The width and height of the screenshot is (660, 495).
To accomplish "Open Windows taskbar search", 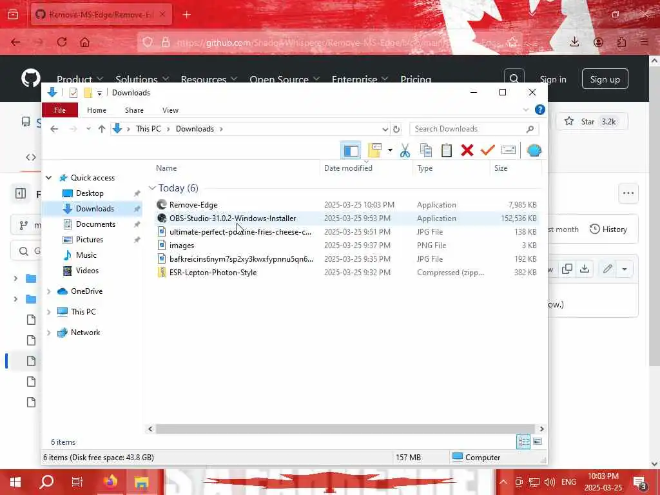I will 46,482.
